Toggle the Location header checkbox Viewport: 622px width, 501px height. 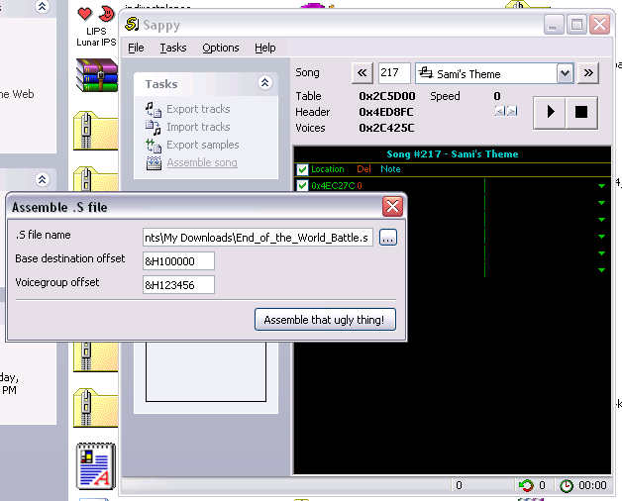click(x=302, y=169)
